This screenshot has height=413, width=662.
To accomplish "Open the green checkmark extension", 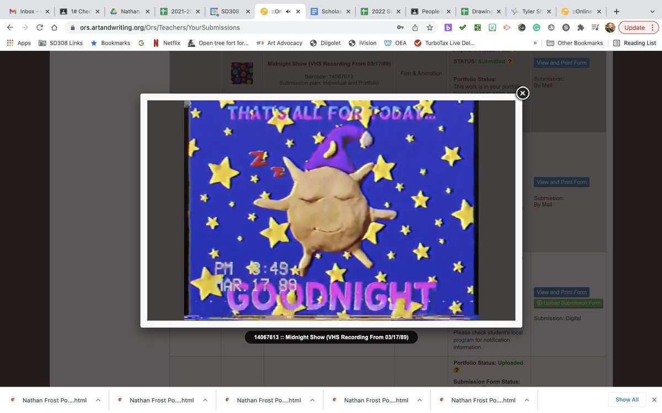I will point(462,28).
